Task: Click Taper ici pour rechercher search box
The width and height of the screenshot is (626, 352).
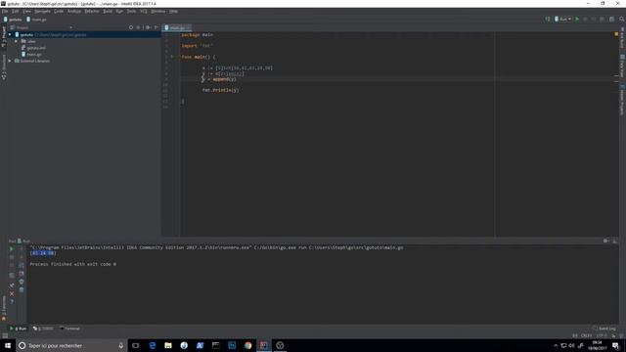Action: (x=71, y=345)
